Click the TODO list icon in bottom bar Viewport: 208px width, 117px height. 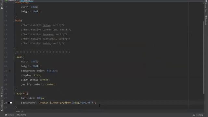pyautogui.click(x=18, y=115)
